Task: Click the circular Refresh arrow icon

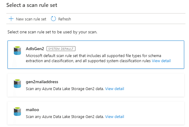Action: point(53,19)
